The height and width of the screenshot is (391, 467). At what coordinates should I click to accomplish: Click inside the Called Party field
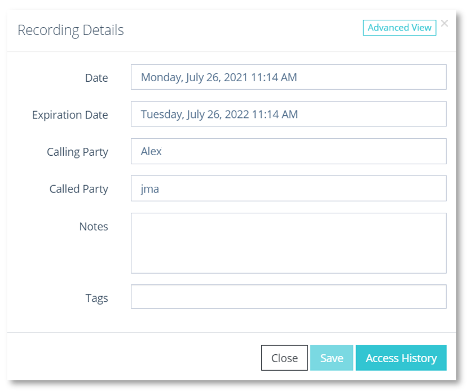click(x=288, y=188)
